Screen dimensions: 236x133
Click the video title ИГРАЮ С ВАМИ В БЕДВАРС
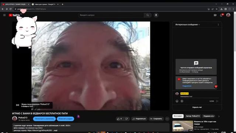pyautogui.click(x=40, y=113)
